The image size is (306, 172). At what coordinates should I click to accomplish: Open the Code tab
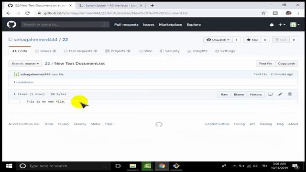click(x=20, y=51)
